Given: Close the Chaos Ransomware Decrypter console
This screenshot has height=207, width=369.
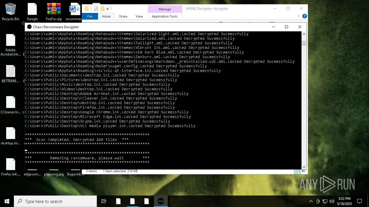Looking at the screenshot, I should [x=300, y=27].
